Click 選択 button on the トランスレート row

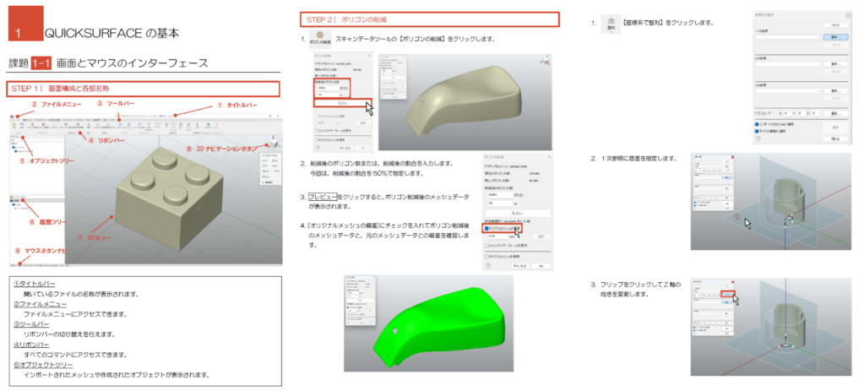(835, 114)
